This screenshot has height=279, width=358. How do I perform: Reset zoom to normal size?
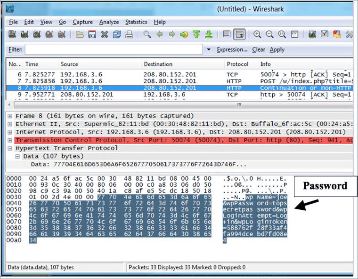282,34
